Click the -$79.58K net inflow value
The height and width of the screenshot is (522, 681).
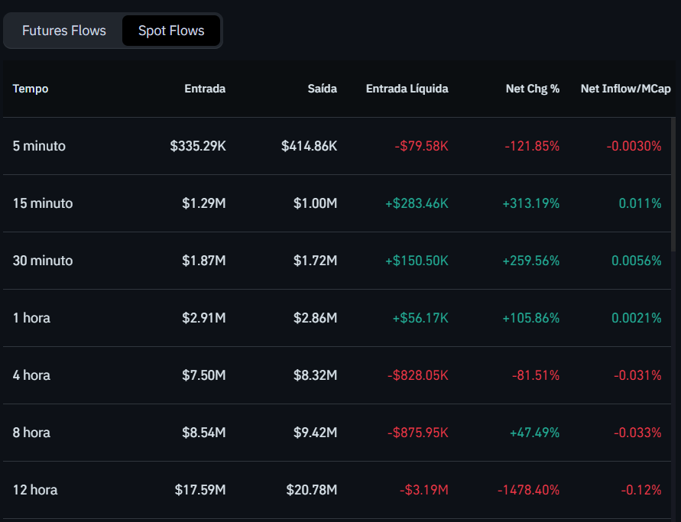[x=421, y=146]
